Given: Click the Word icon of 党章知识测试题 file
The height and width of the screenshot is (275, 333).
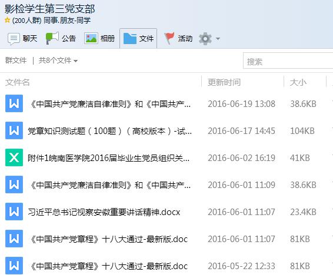Looking at the screenshot, I should pyautogui.click(x=14, y=130).
